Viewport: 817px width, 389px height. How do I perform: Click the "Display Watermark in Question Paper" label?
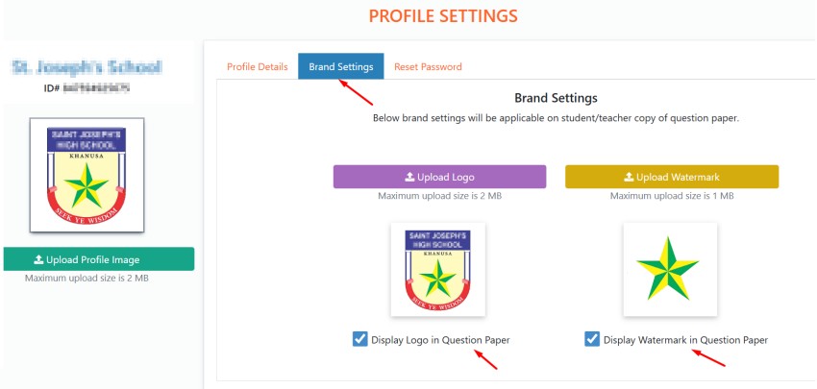point(685,340)
